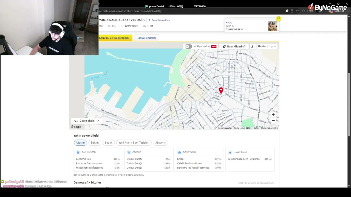Click the ASGO agency name link

point(229,22)
